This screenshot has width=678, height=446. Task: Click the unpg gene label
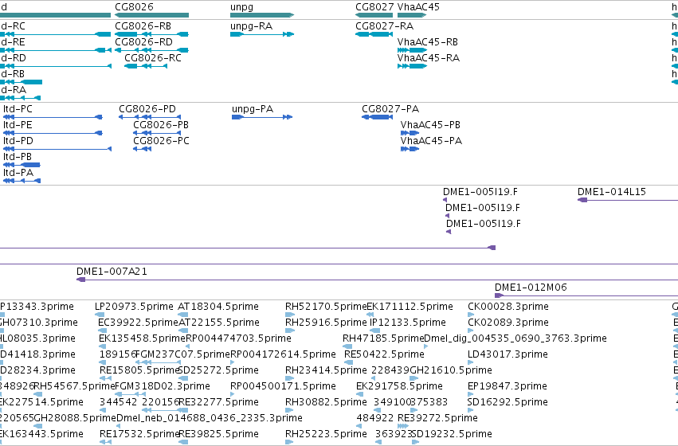point(241,7)
